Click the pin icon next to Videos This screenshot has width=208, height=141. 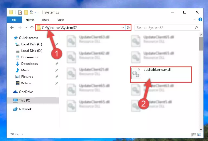(x=57, y=83)
